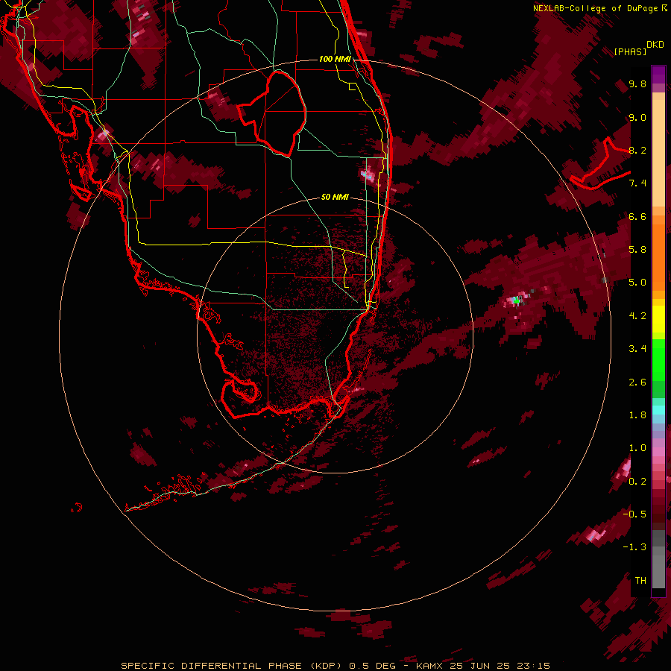Viewport: 671px width, 671px height.
Task: Click the TH label on the color scale
Action: coord(640,580)
